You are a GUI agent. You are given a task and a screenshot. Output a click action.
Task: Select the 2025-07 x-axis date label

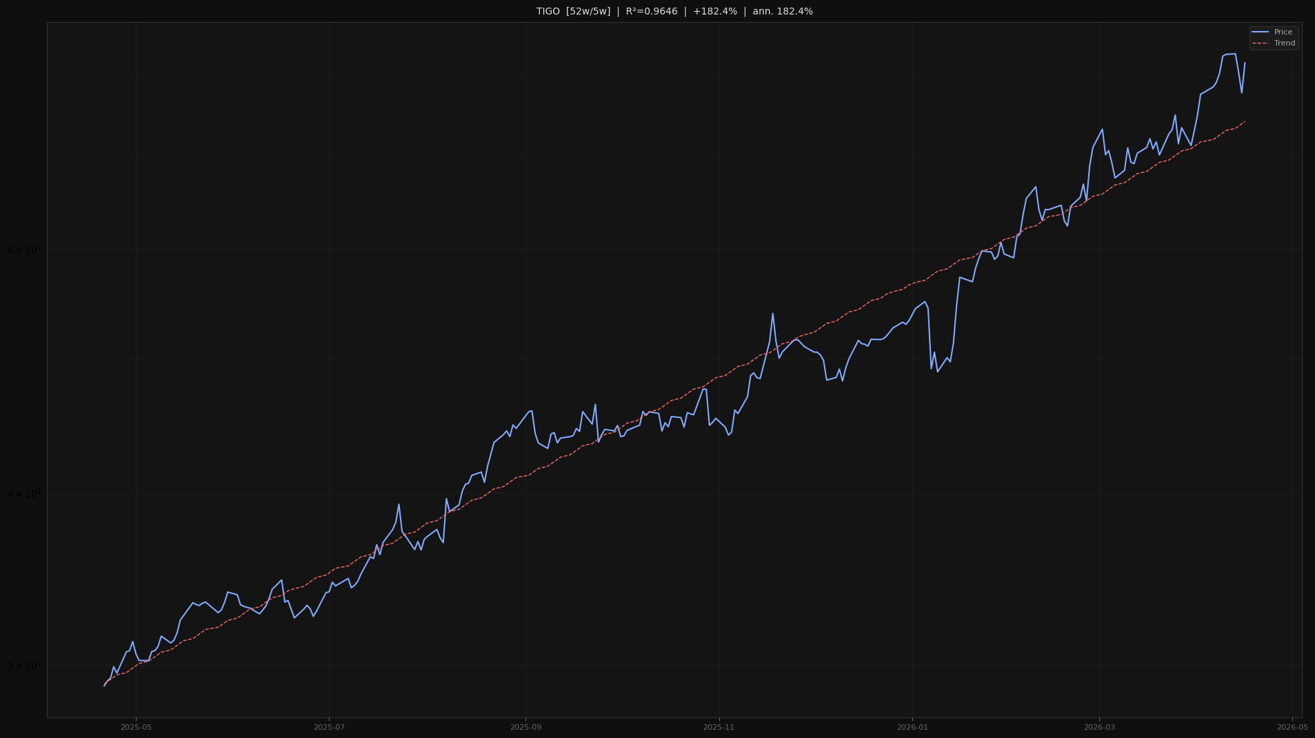pos(329,727)
